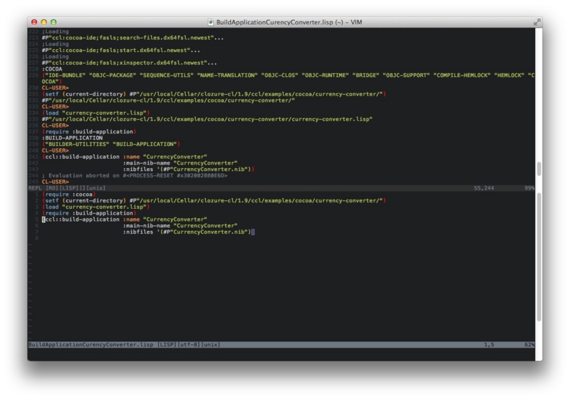This screenshot has width=570, height=399.
Task: Close the VIM window with red button
Action: click(x=34, y=22)
